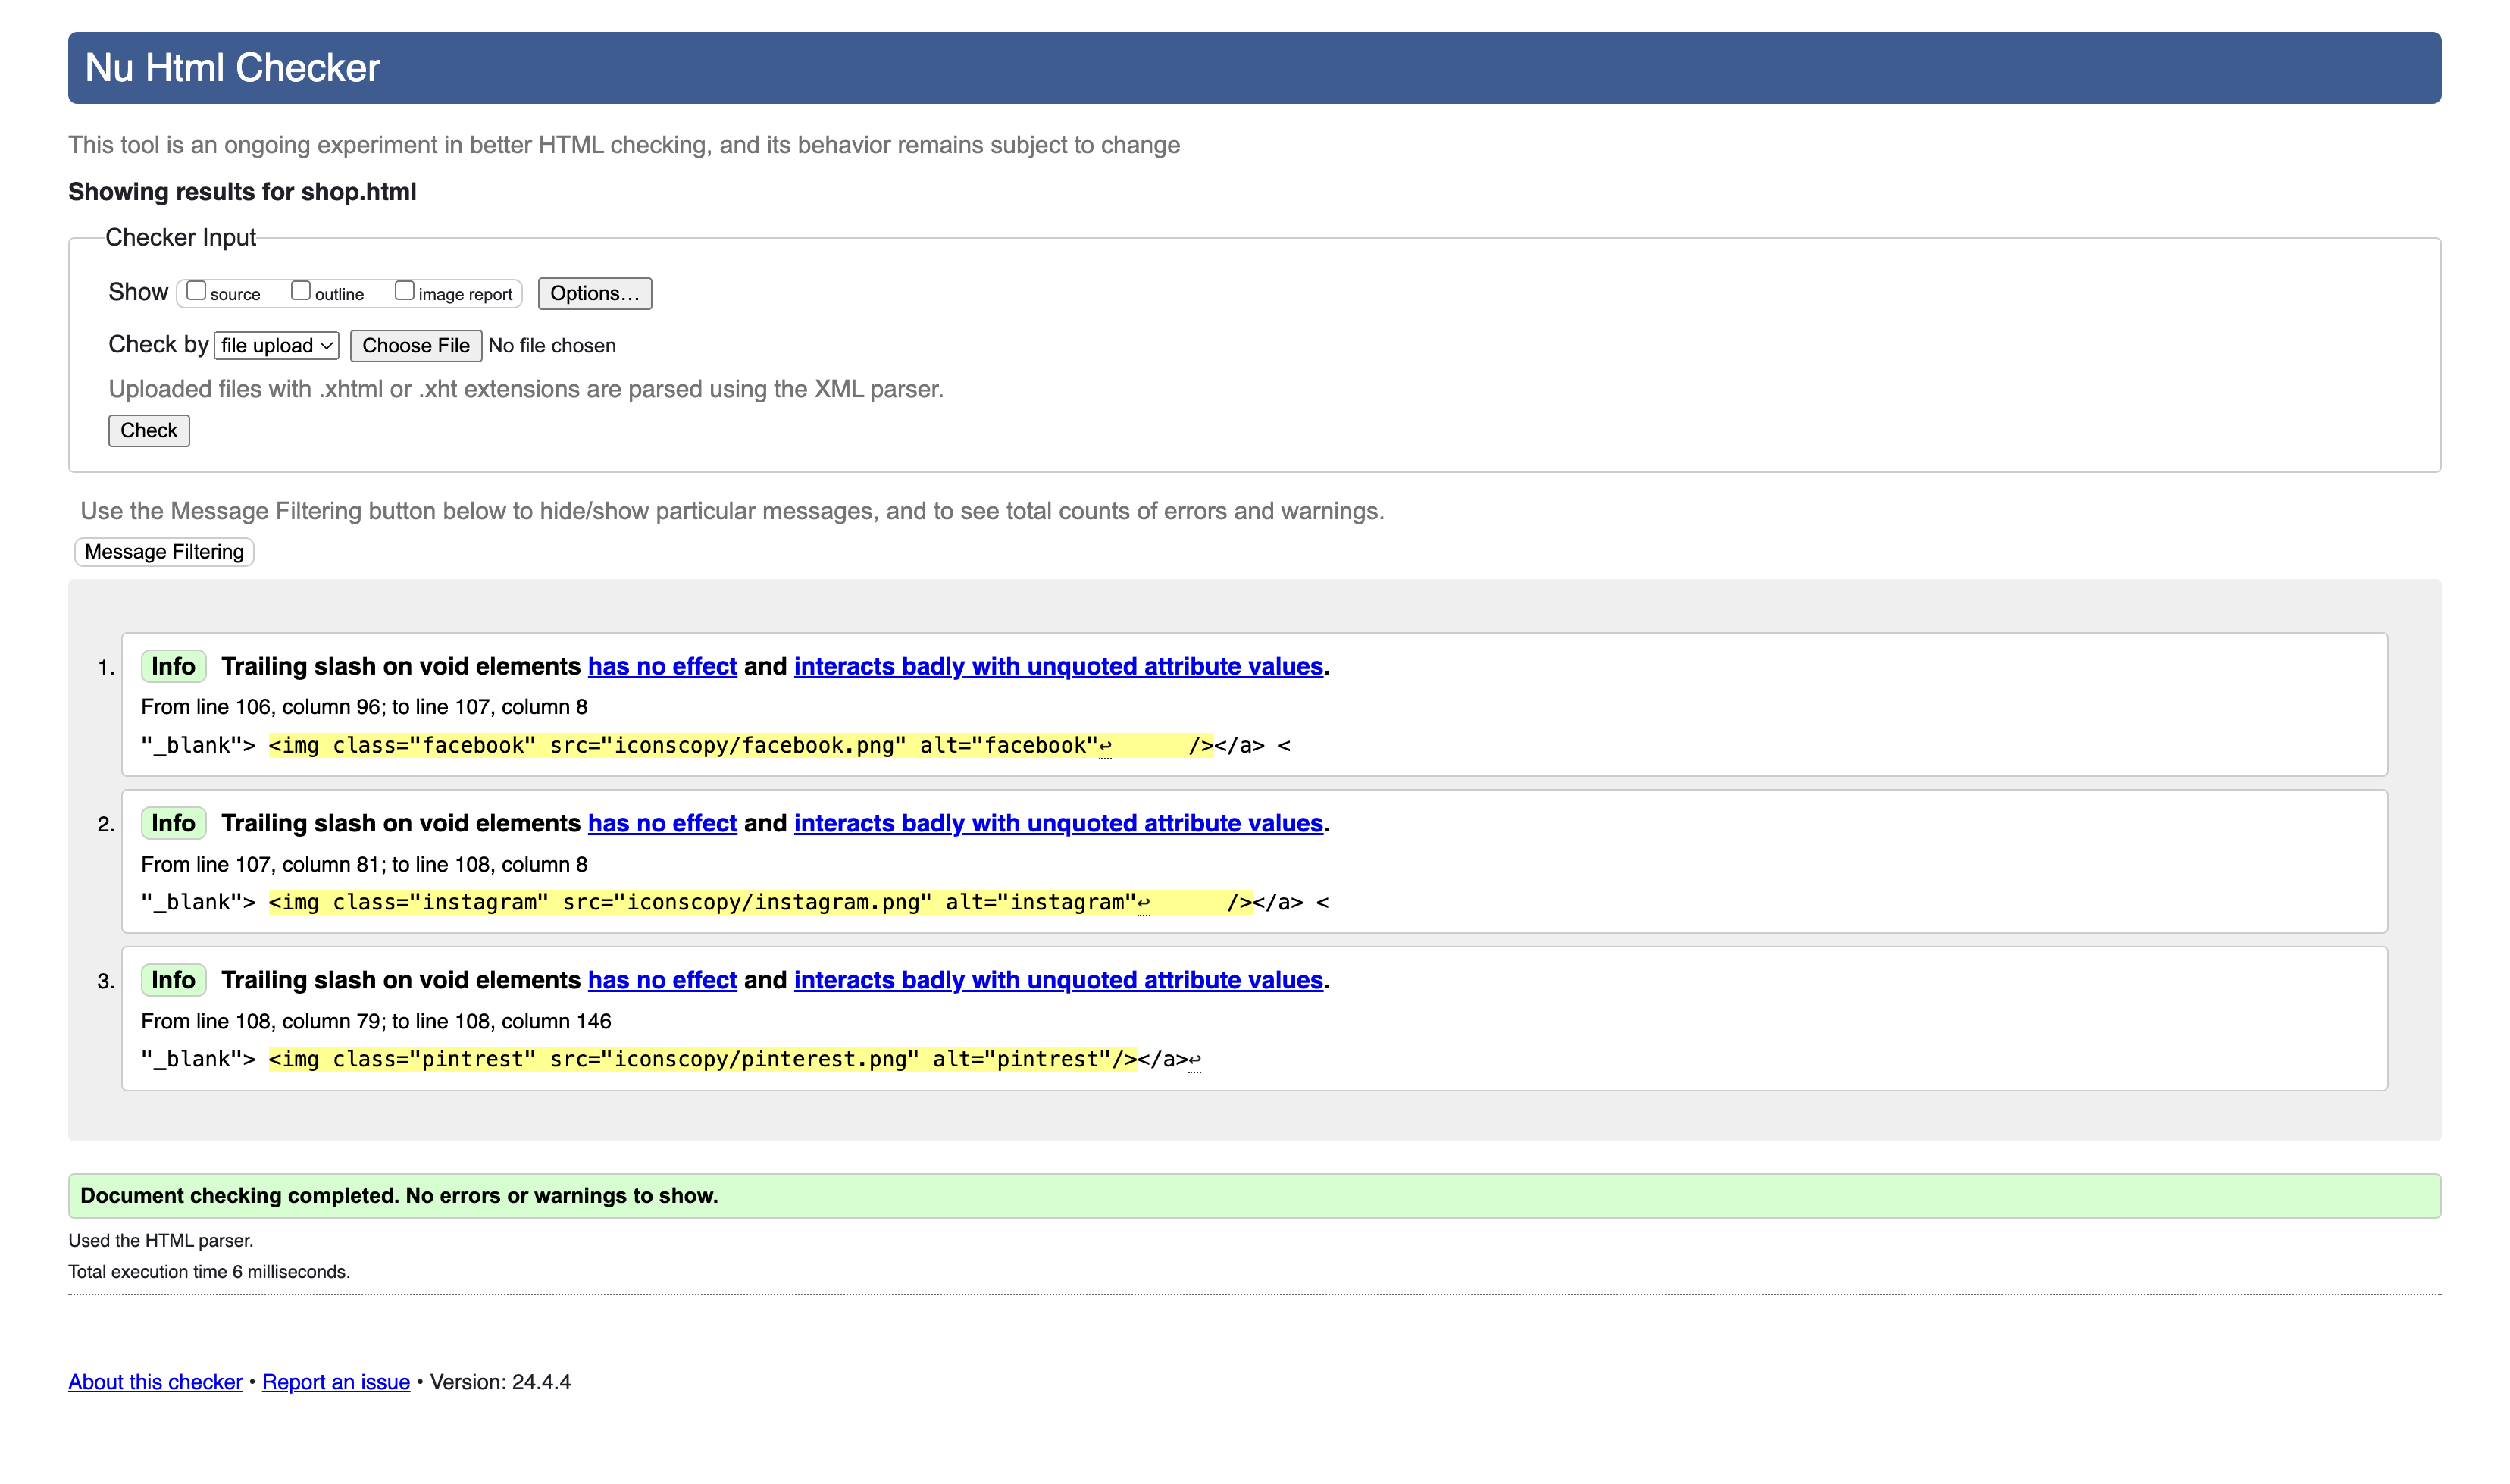The width and height of the screenshot is (2510, 1484).
Task: Open 'interacts badly with unquoted' link in message 1
Action: click(x=1057, y=666)
